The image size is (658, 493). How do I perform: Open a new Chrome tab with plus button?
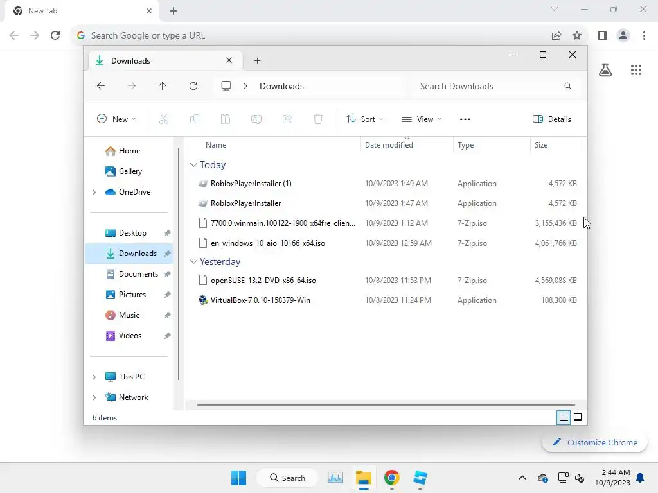point(173,11)
